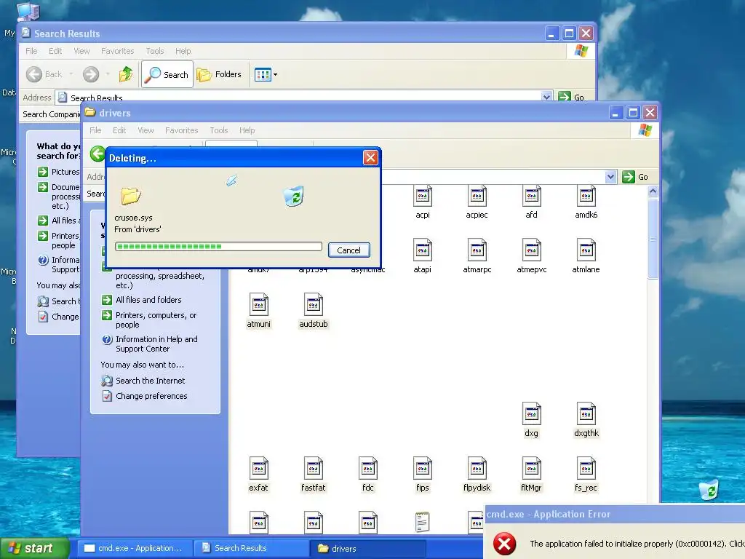
Task: Open File menu in drivers window
Action: pos(95,130)
